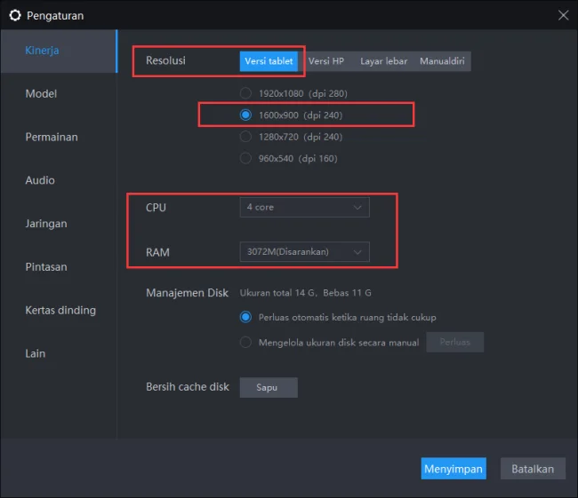Click the Ukuran total 14 G text
Image resolution: width=578 pixels, height=498 pixels.
(x=278, y=293)
